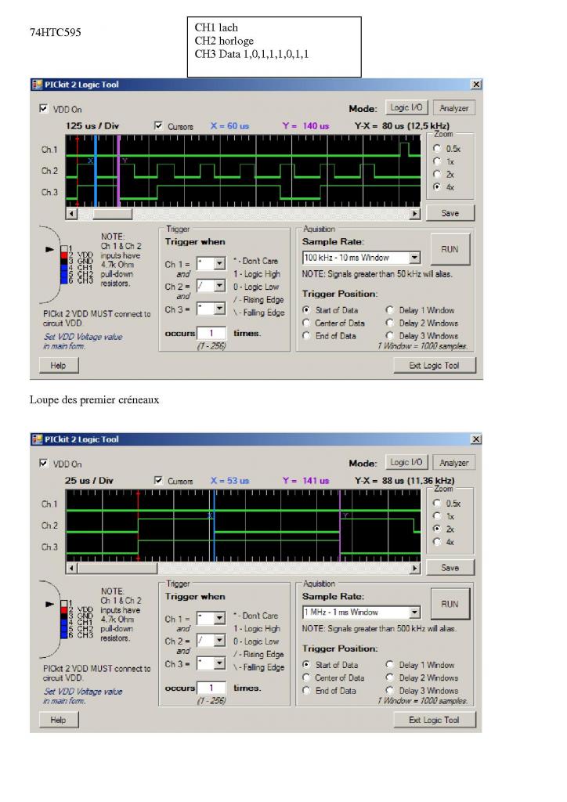Select 4x zoom in the lower window
Screen dimensions: 567x802
[x=437, y=541]
